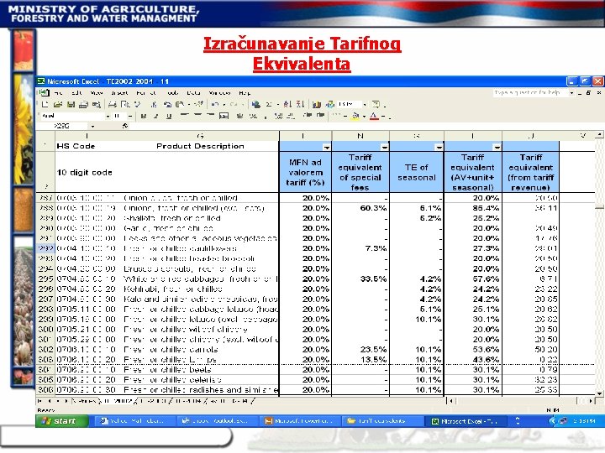Open the Edit menu
This screenshot has width=605, height=453.
[77, 93]
